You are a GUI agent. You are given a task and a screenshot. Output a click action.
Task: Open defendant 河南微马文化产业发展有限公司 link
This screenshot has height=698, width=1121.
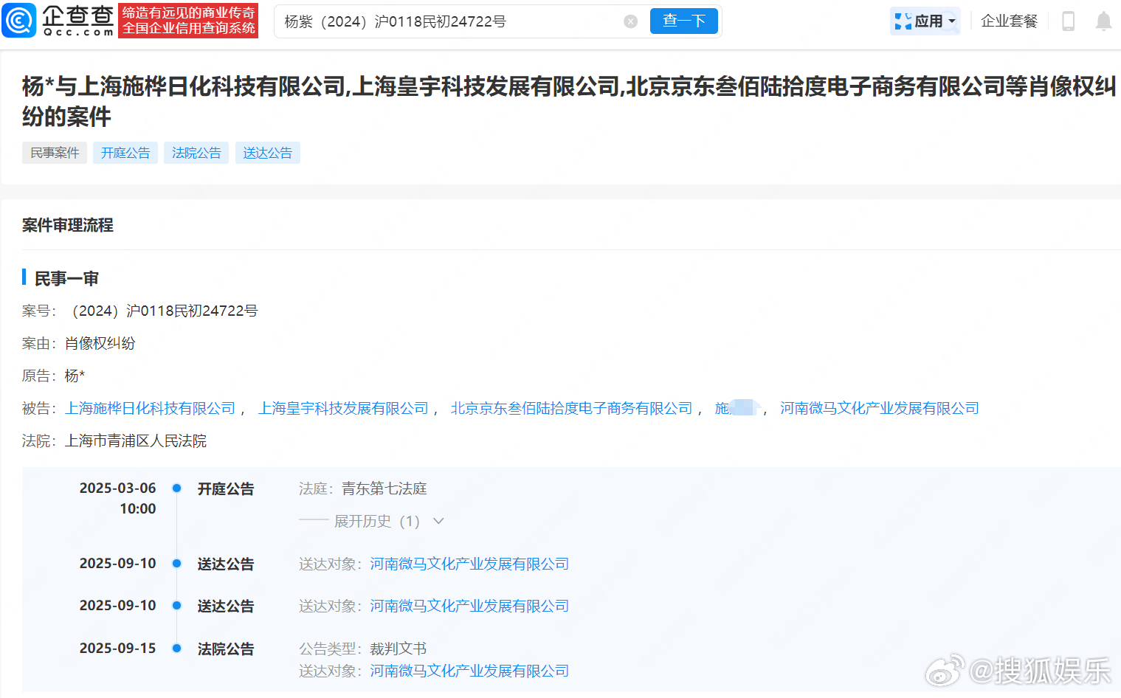coord(880,408)
